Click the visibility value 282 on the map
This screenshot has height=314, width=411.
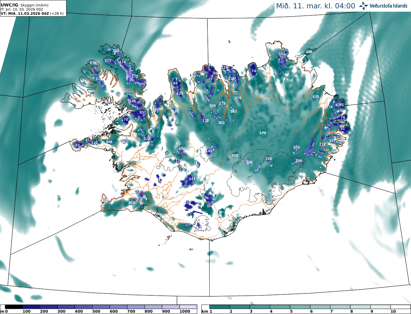[131, 203]
